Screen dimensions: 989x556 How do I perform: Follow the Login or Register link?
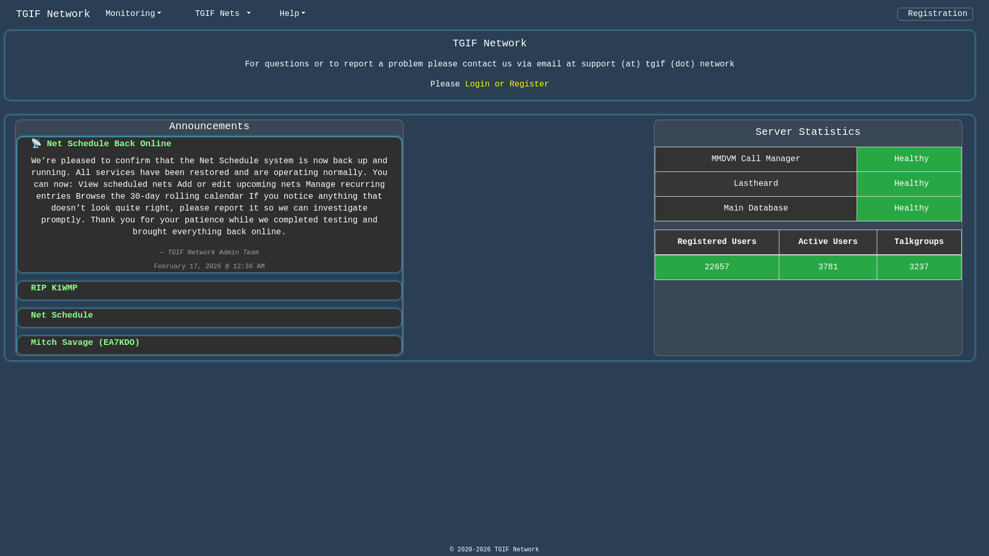[507, 84]
